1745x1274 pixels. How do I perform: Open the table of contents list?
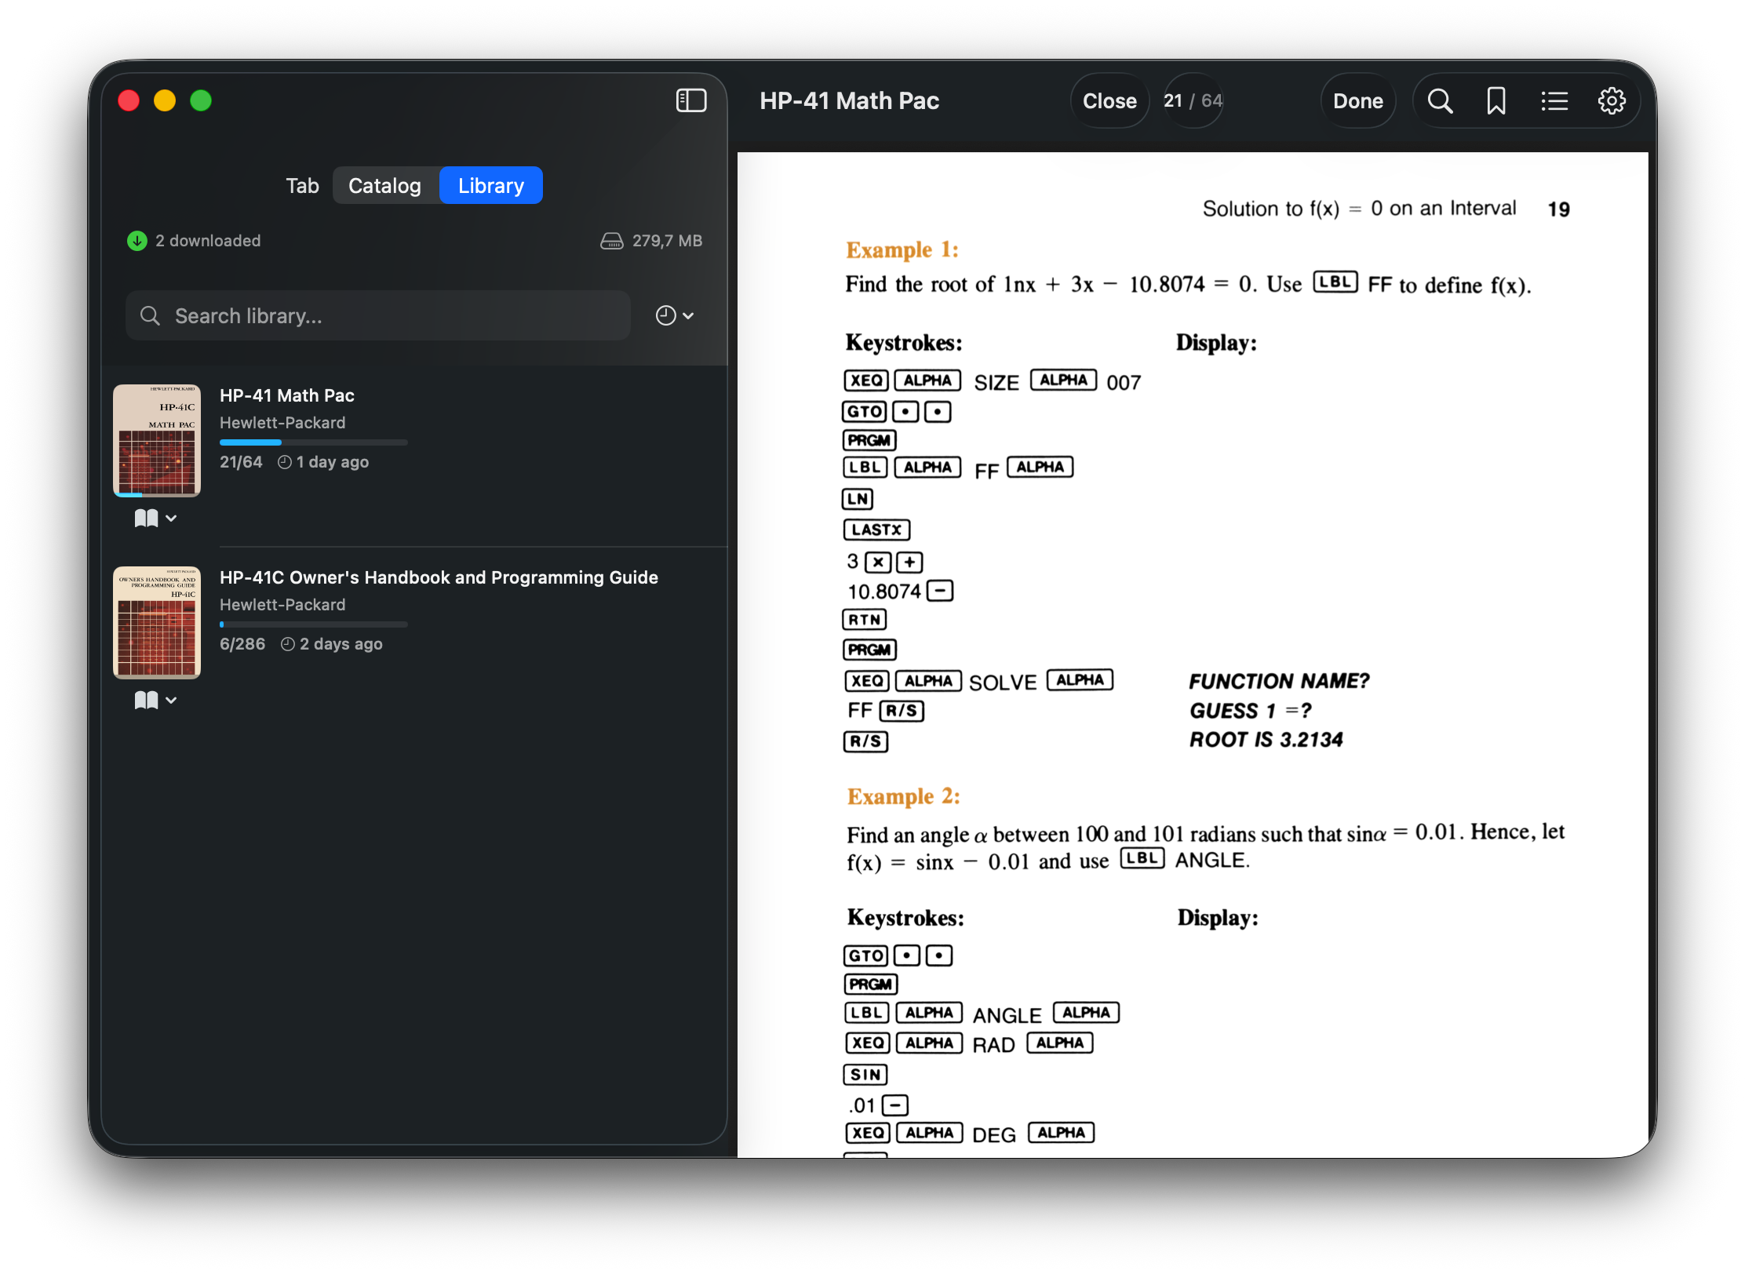[1554, 101]
